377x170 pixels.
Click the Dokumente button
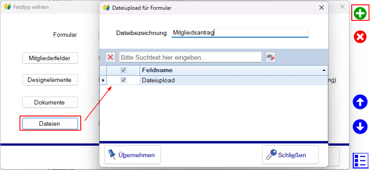[x=50, y=102]
